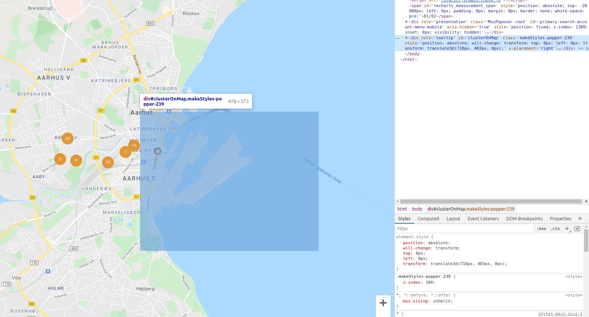Open the Layout tab
589x317 pixels.
[453, 219]
